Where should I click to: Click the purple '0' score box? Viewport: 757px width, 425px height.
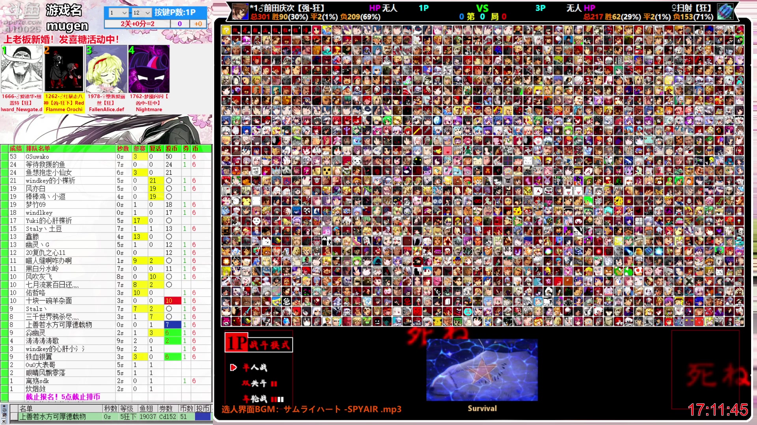click(180, 24)
